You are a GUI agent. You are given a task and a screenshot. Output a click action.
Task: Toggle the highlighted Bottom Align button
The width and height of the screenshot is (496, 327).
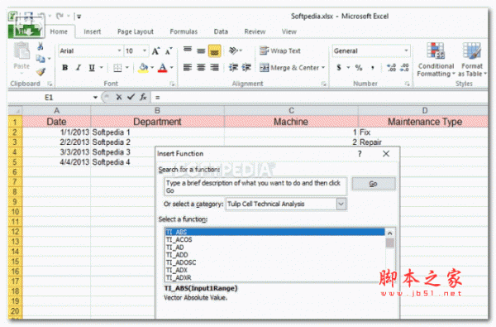tap(214, 50)
